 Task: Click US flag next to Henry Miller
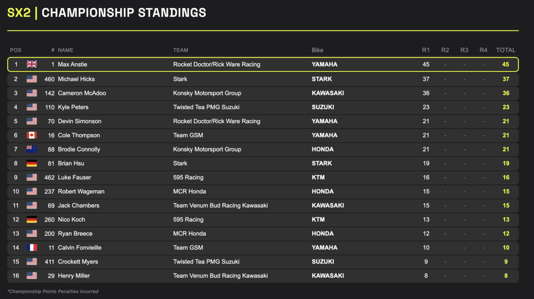coord(32,276)
